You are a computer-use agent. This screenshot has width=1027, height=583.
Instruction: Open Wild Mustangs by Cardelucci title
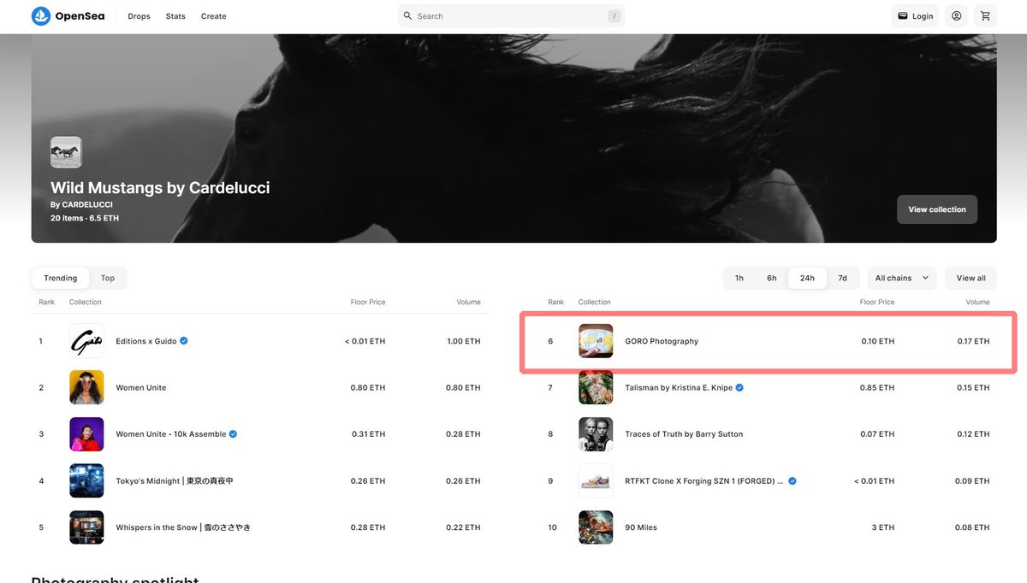click(160, 187)
